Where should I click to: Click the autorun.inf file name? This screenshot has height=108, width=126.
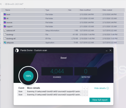(11, 30)
